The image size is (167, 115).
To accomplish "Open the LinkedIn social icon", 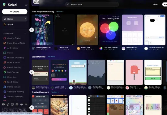I will tap(26, 104).
